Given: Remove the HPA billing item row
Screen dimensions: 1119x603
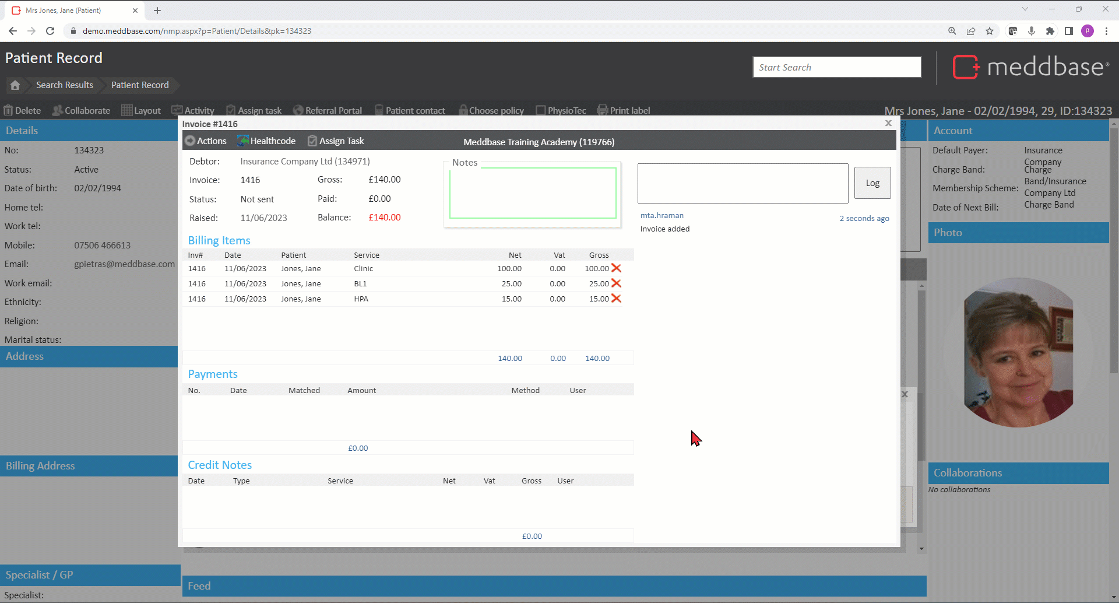Looking at the screenshot, I should pyautogui.click(x=616, y=299).
